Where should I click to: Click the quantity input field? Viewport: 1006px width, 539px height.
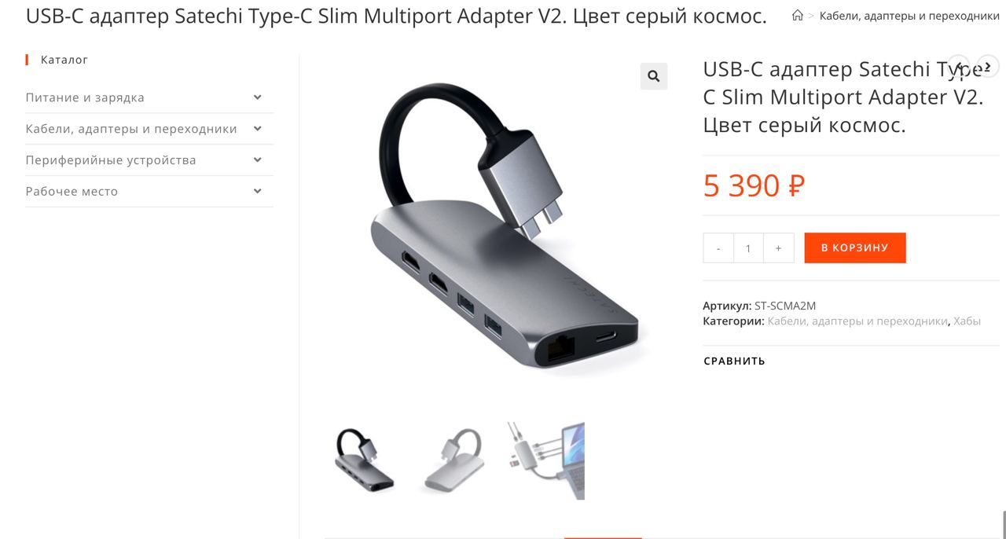point(748,248)
